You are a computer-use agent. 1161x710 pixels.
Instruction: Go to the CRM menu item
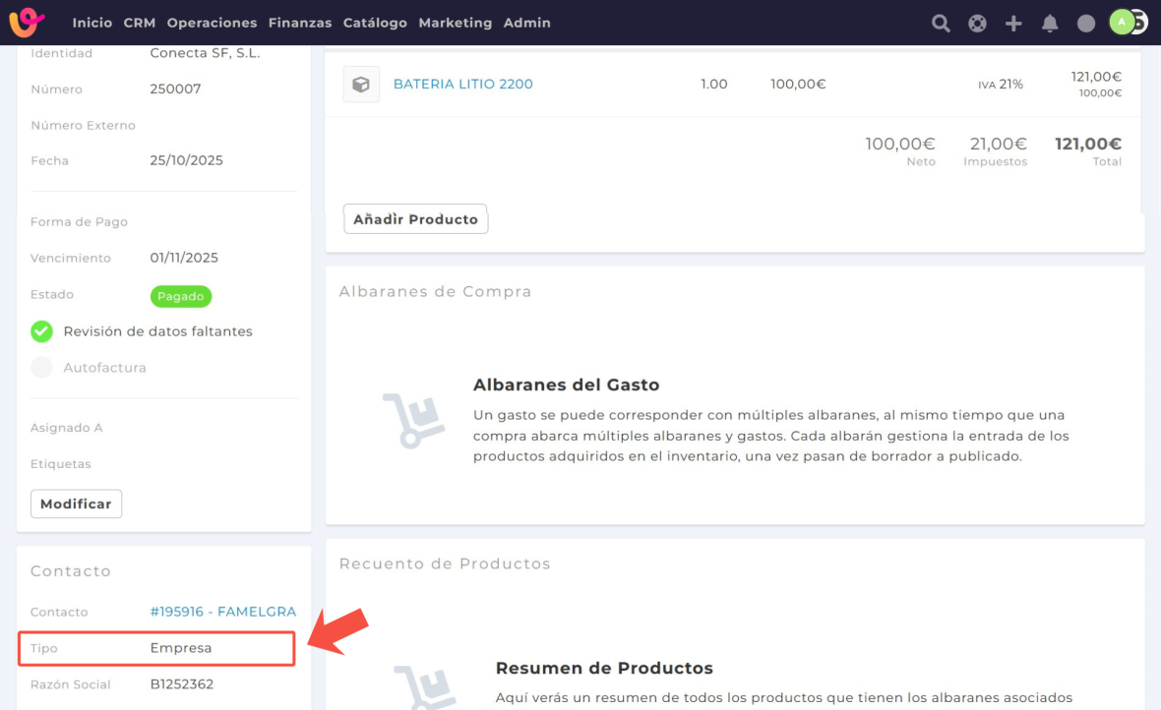pos(140,23)
